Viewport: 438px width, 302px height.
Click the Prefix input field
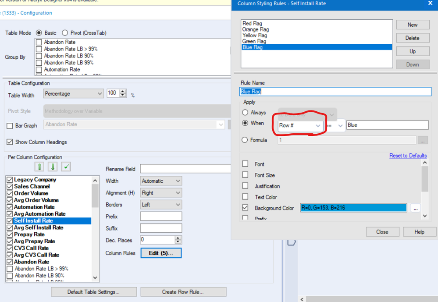pos(161,216)
